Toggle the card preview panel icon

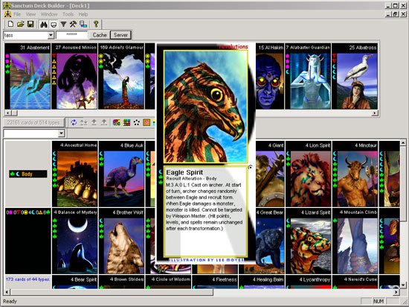point(54,25)
